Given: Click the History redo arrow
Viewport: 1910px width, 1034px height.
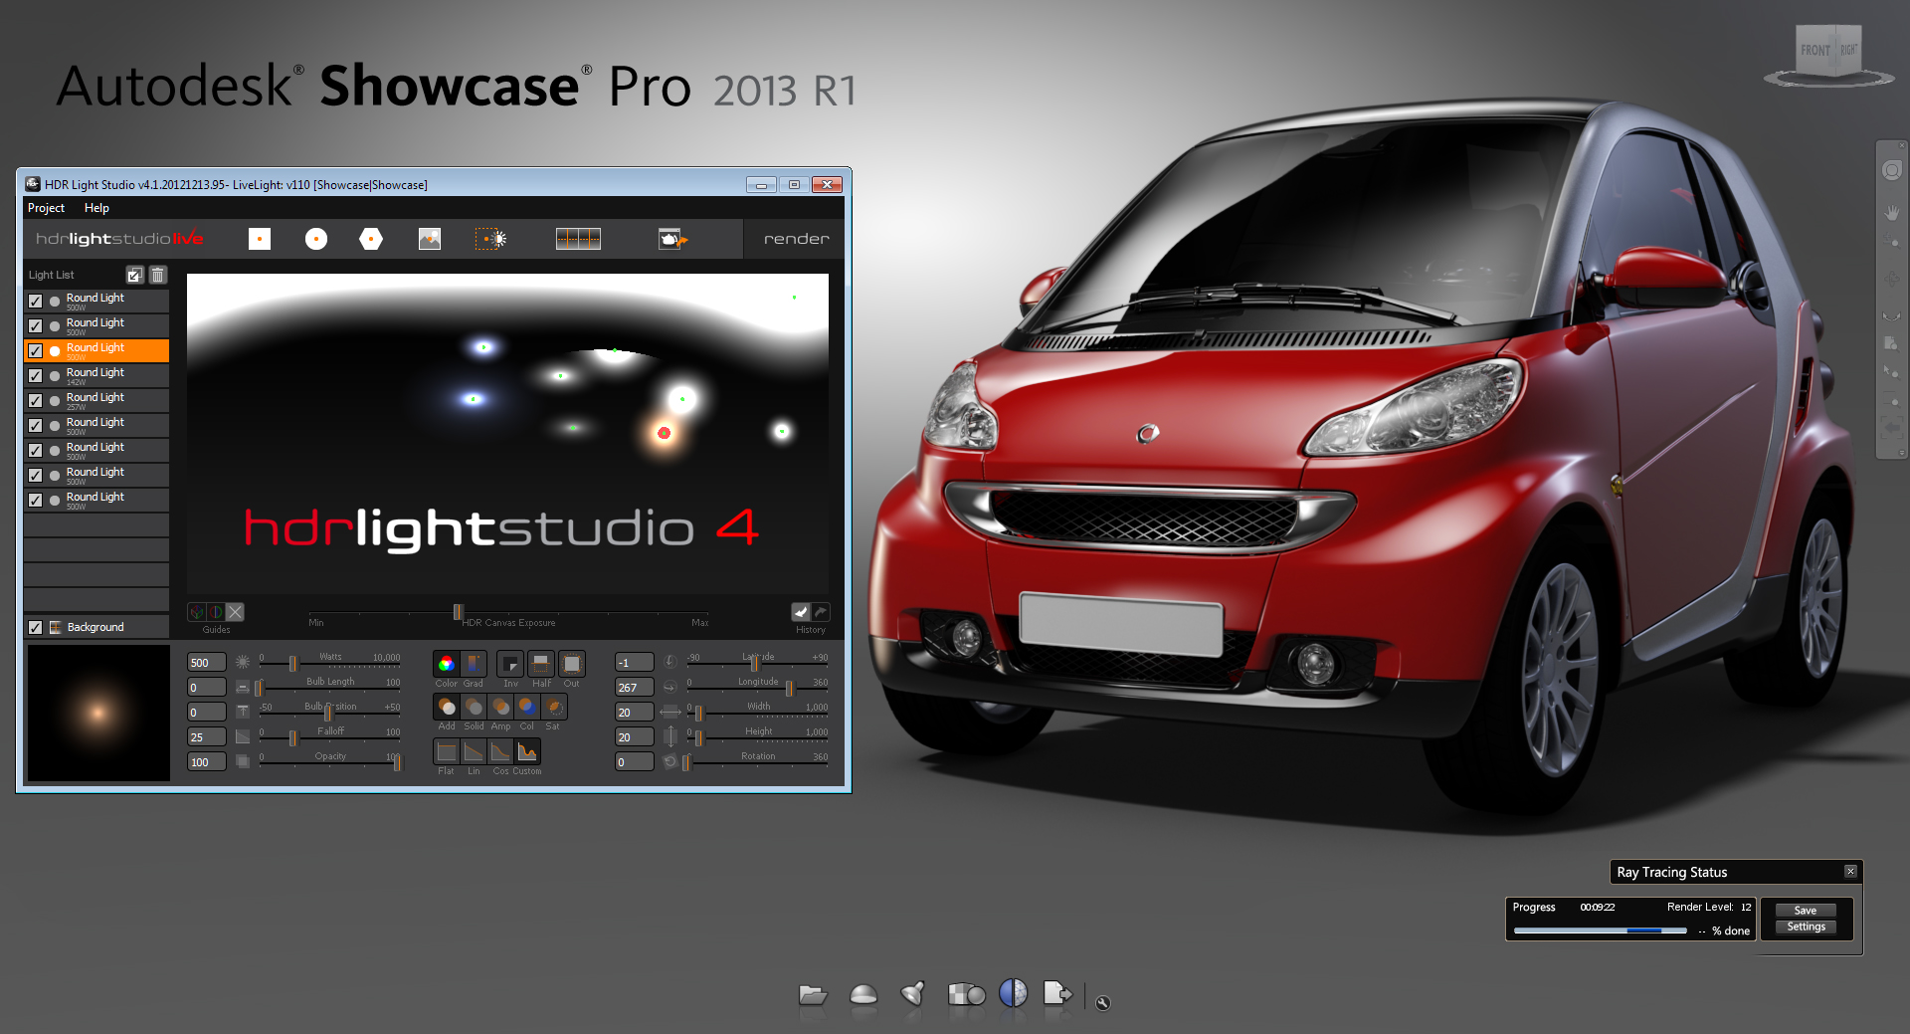Looking at the screenshot, I should [821, 612].
